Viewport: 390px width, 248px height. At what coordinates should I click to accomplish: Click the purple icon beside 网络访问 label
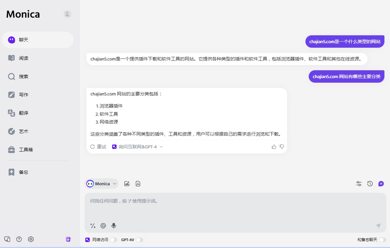tap(87, 240)
